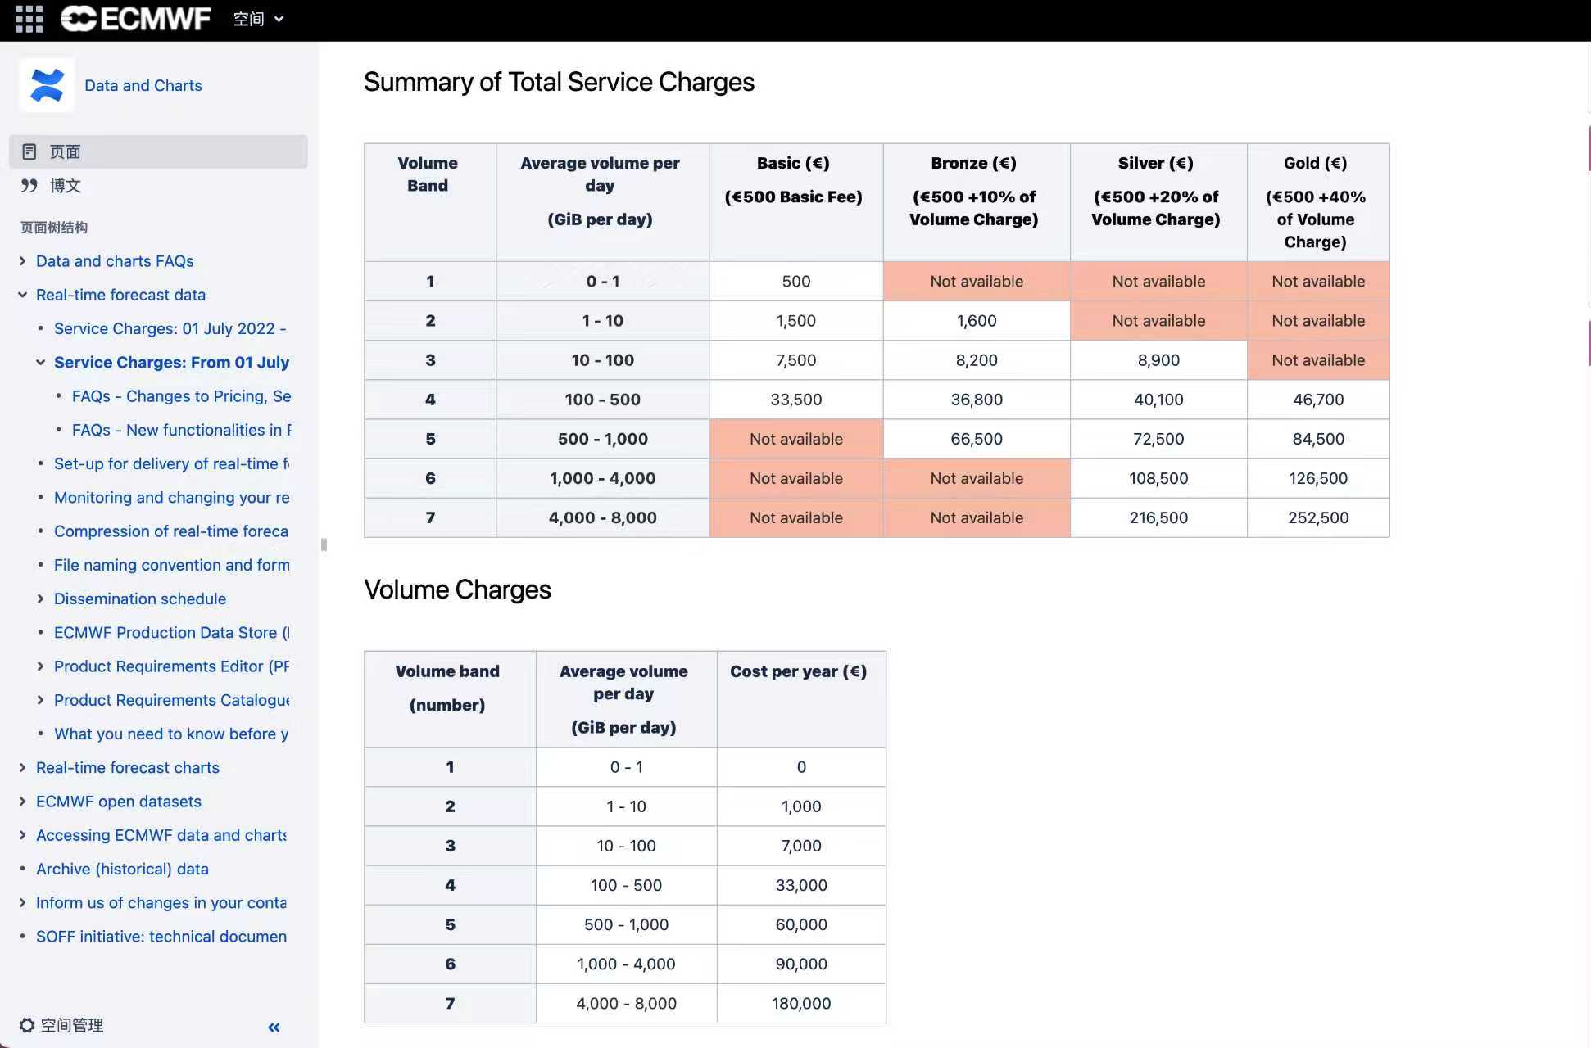Expand ECMWF open datasets tree node
This screenshot has width=1591, height=1048.
(x=22, y=802)
